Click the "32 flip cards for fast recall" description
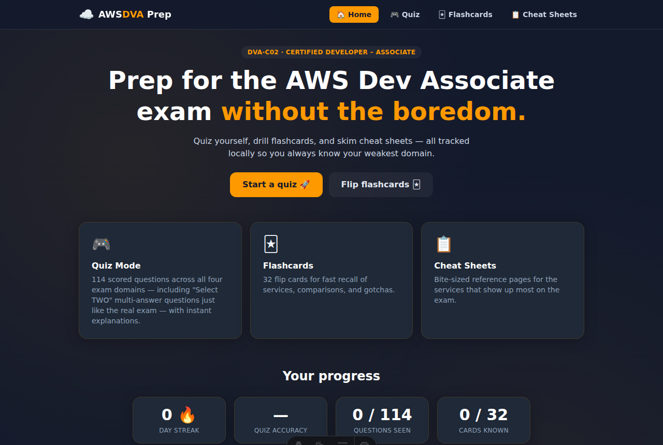The image size is (663, 445). (329, 285)
